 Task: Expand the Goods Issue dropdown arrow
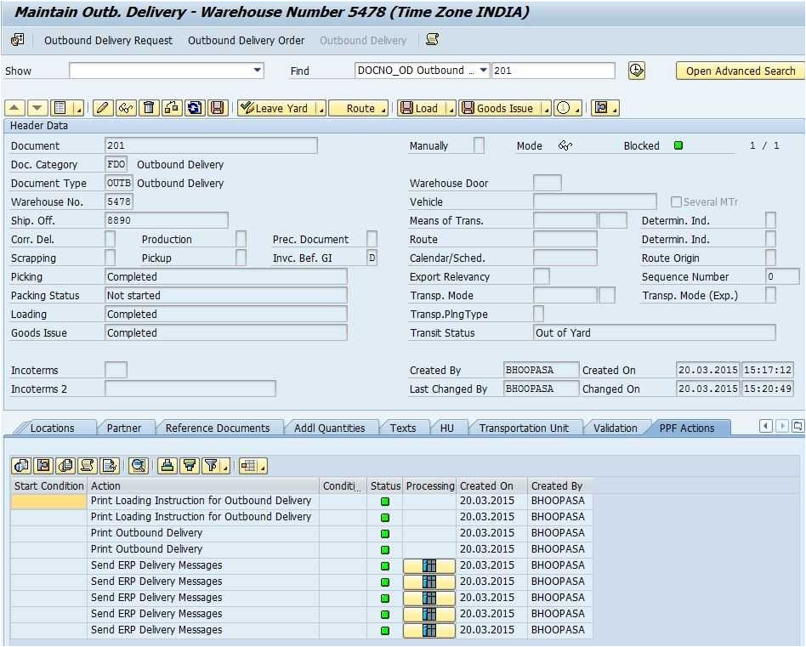547,109
